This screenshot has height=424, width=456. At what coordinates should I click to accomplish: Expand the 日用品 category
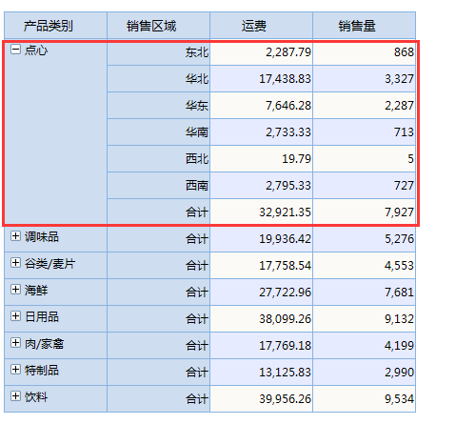point(15,316)
